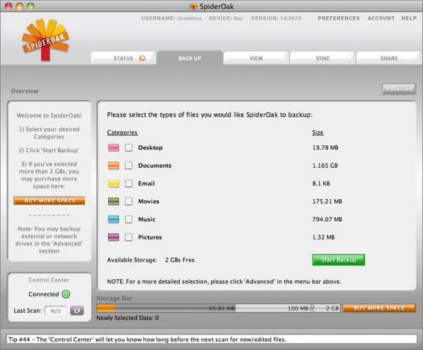Image resolution: width=423 pixels, height=350 pixels.
Task: Toggle the Pictures category checkbox
Action: 129,237
